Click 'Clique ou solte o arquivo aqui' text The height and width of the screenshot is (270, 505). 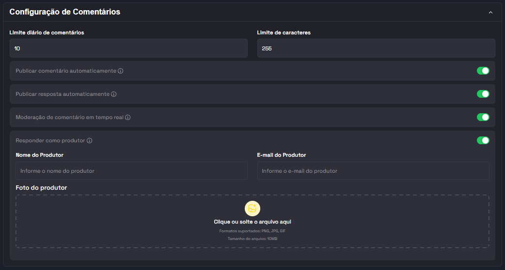252,222
